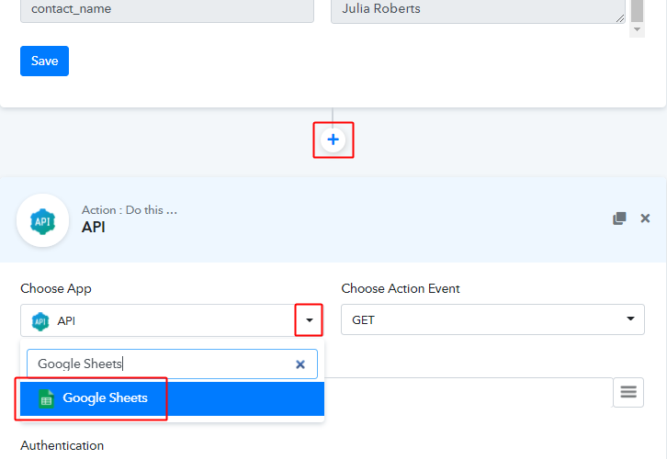Screen dimensions: 667x459
Task: Click the Authentication label
Action: (62, 445)
